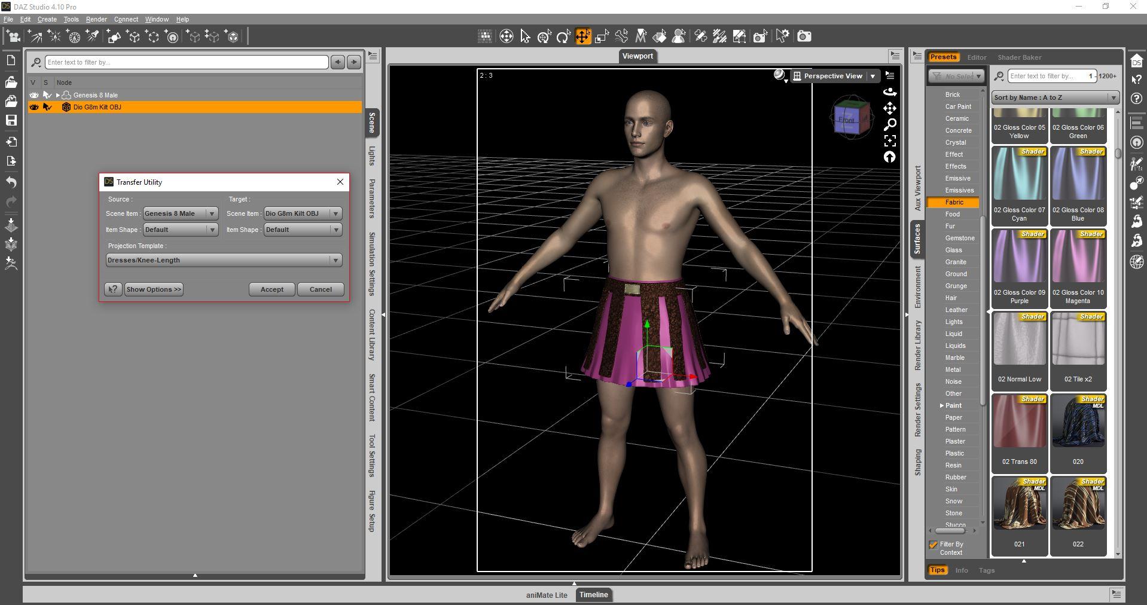The image size is (1147, 605).
Task: Click the Show Options >> button
Action: 154,289
